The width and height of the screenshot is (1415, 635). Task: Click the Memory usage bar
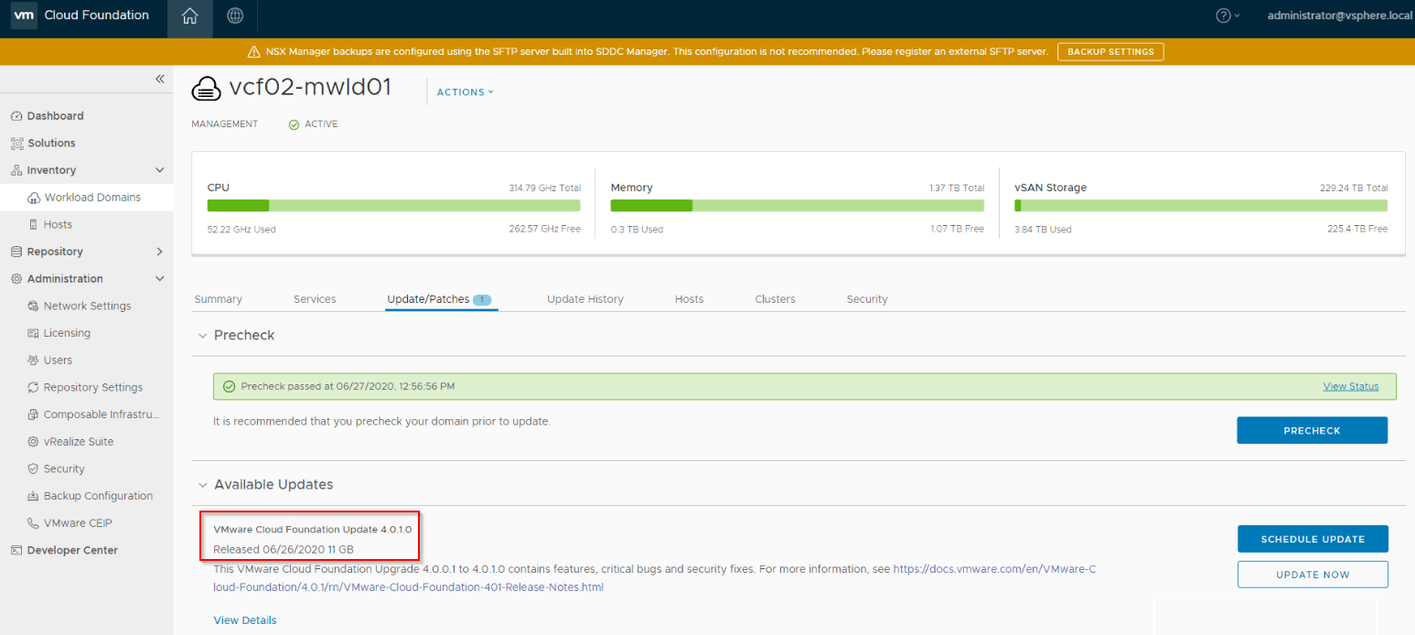(x=798, y=206)
